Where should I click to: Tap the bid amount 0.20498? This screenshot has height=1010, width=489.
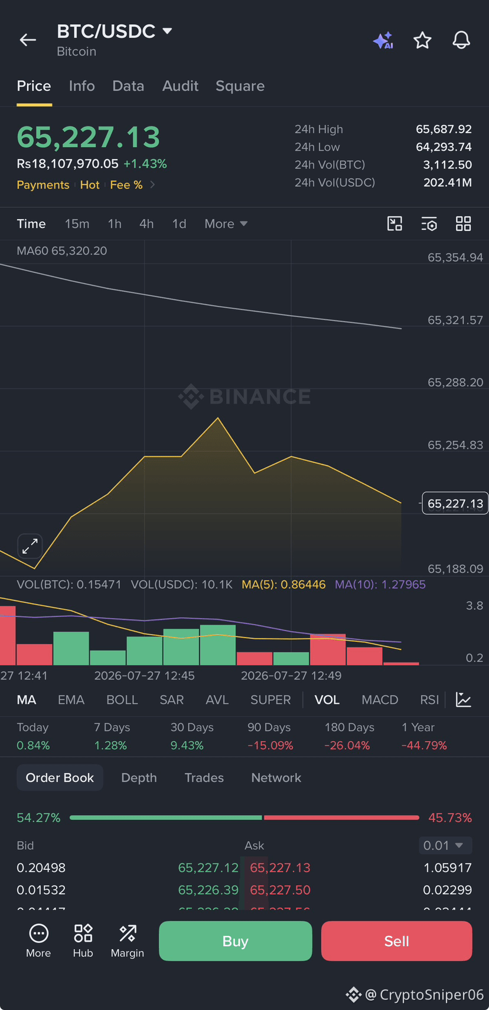click(x=41, y=868)
